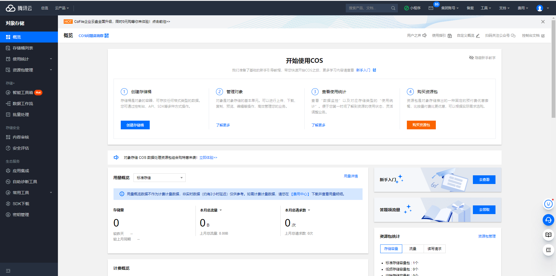This screenshot has height=276, width=556.
Task: Click the announcement speaker icon
Action: click(116, 157)
